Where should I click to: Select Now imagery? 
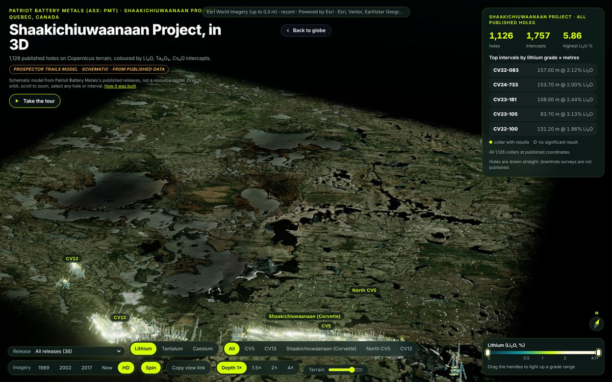107,368
